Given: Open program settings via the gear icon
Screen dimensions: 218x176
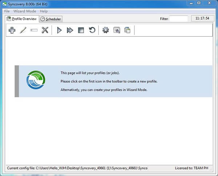Looking at the screenshot, I should [106, 30].
